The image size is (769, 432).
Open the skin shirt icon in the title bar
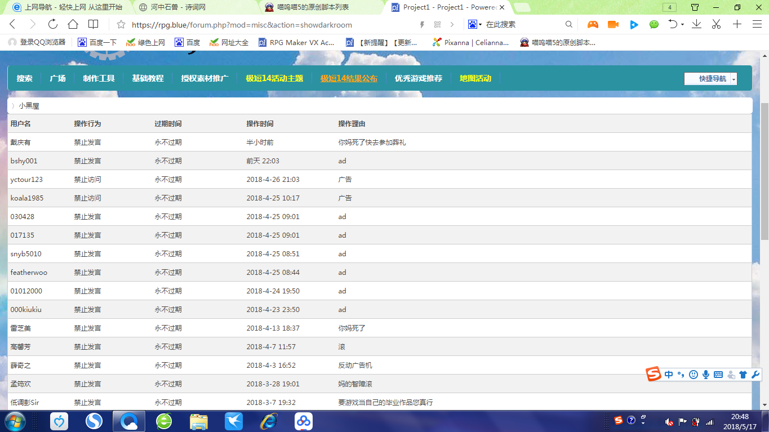[x=695, y=7]
